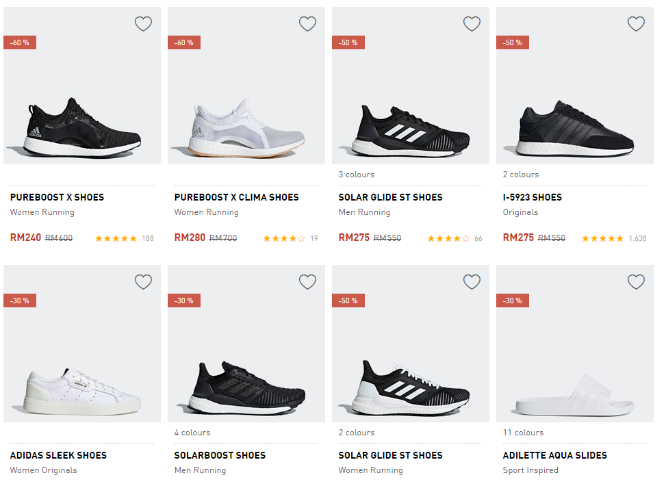Save I-5923 Shoes to wishlist
The width and height of the screenshot is (666, 486).
pyautogui.click(x=636, y=24)
